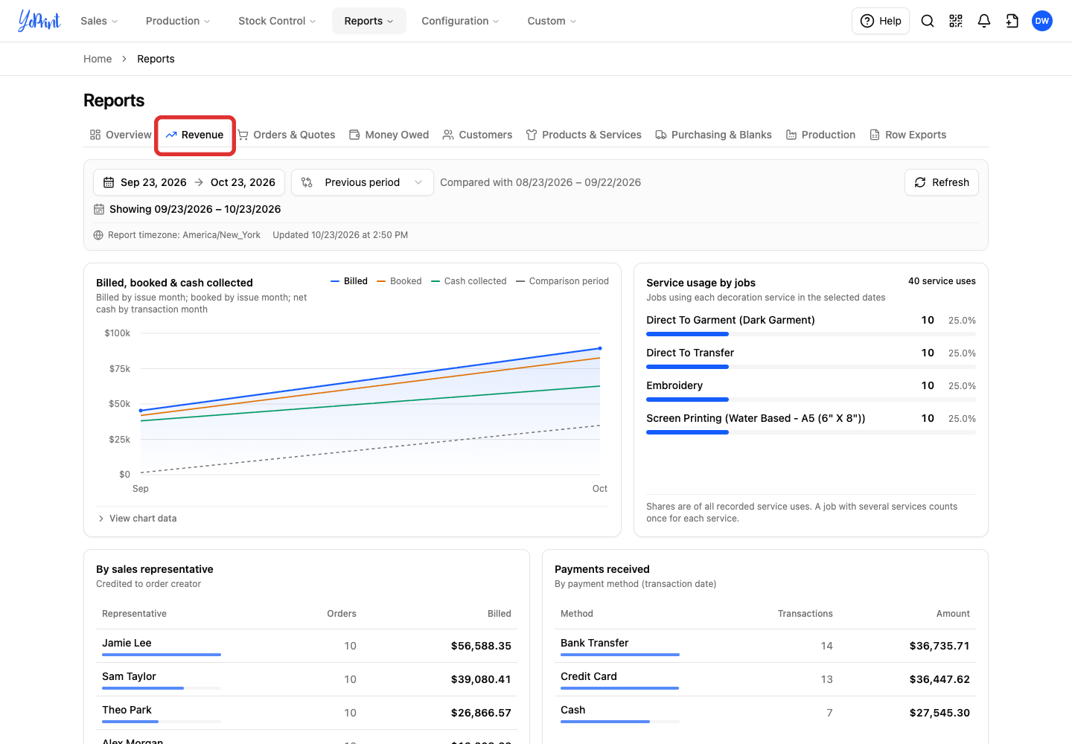The height and width of the screenshot is (744, 1072).
Task: Toggle the Cash collected legend entry
Action: coord(469,281)
